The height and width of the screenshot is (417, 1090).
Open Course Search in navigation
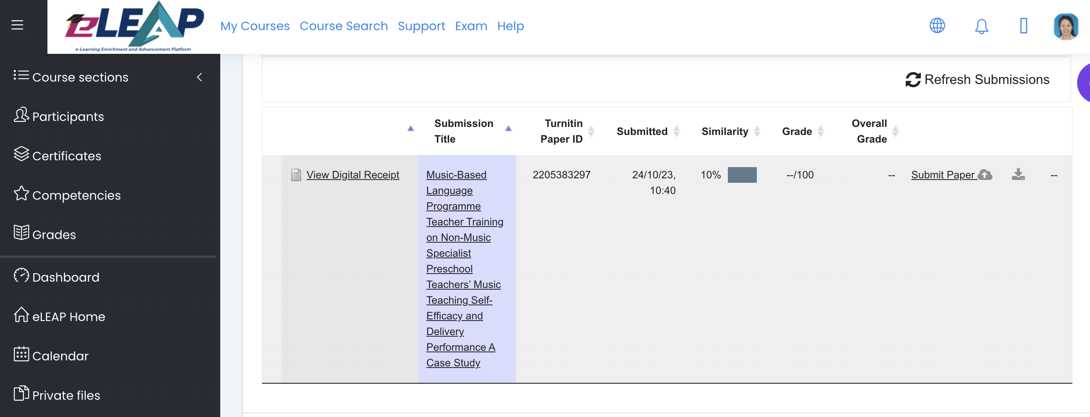click(343, 26)
